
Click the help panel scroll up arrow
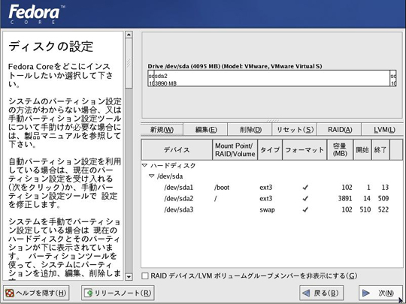coord(129,35)
